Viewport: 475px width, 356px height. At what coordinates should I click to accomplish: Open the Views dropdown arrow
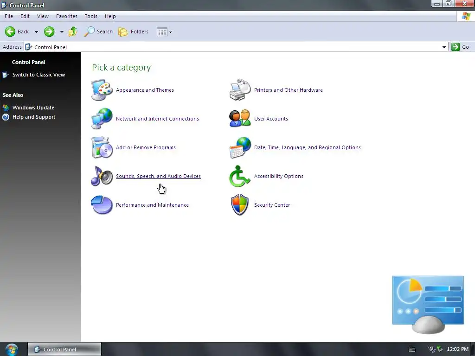[x=171, y=32]
